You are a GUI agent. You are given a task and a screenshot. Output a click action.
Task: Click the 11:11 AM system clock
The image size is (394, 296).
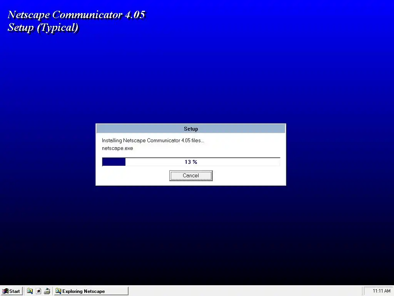(x=381, y=291)
